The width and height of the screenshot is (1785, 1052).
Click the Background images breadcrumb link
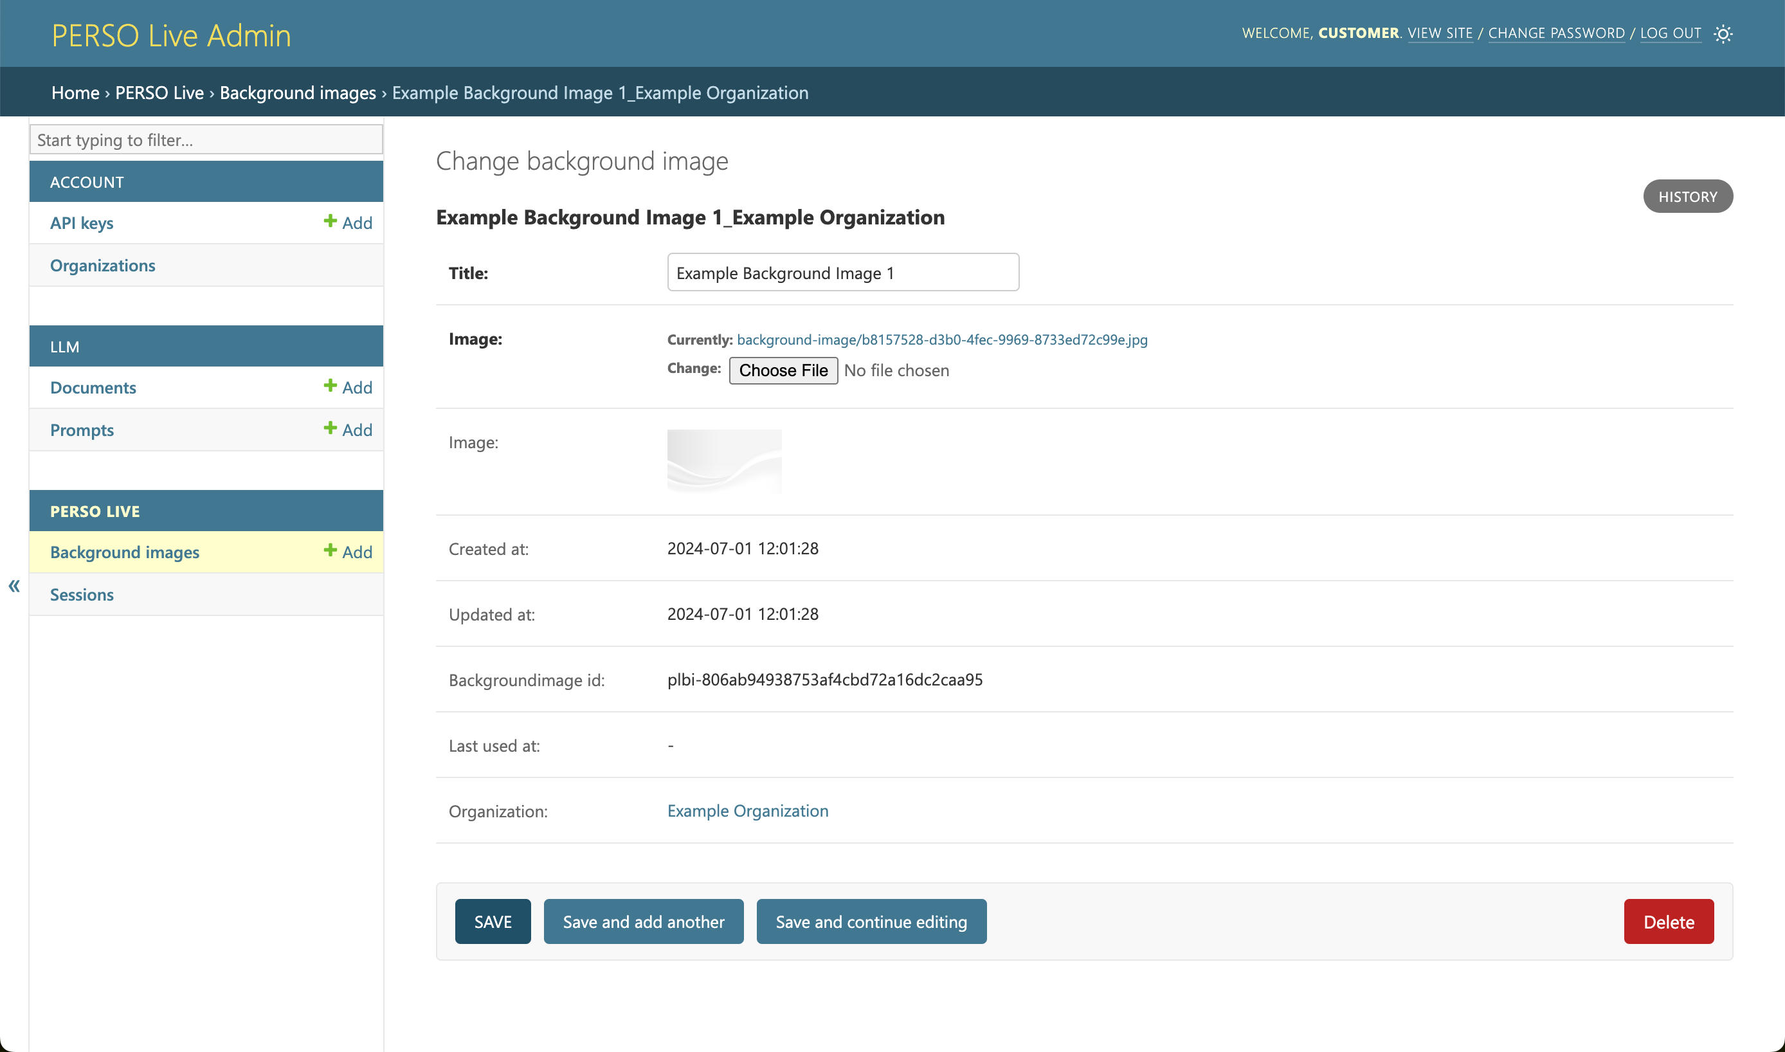298,93
